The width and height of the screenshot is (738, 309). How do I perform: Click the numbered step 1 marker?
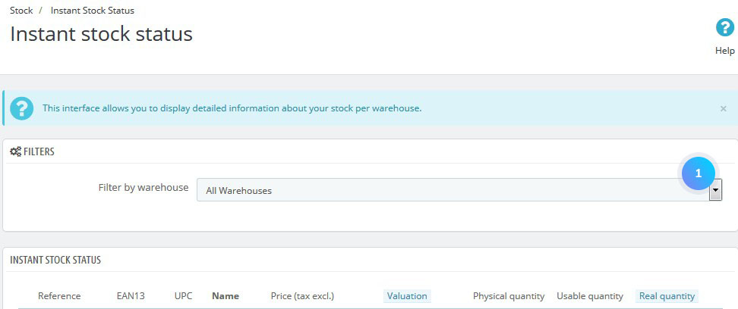pos(699,173)
